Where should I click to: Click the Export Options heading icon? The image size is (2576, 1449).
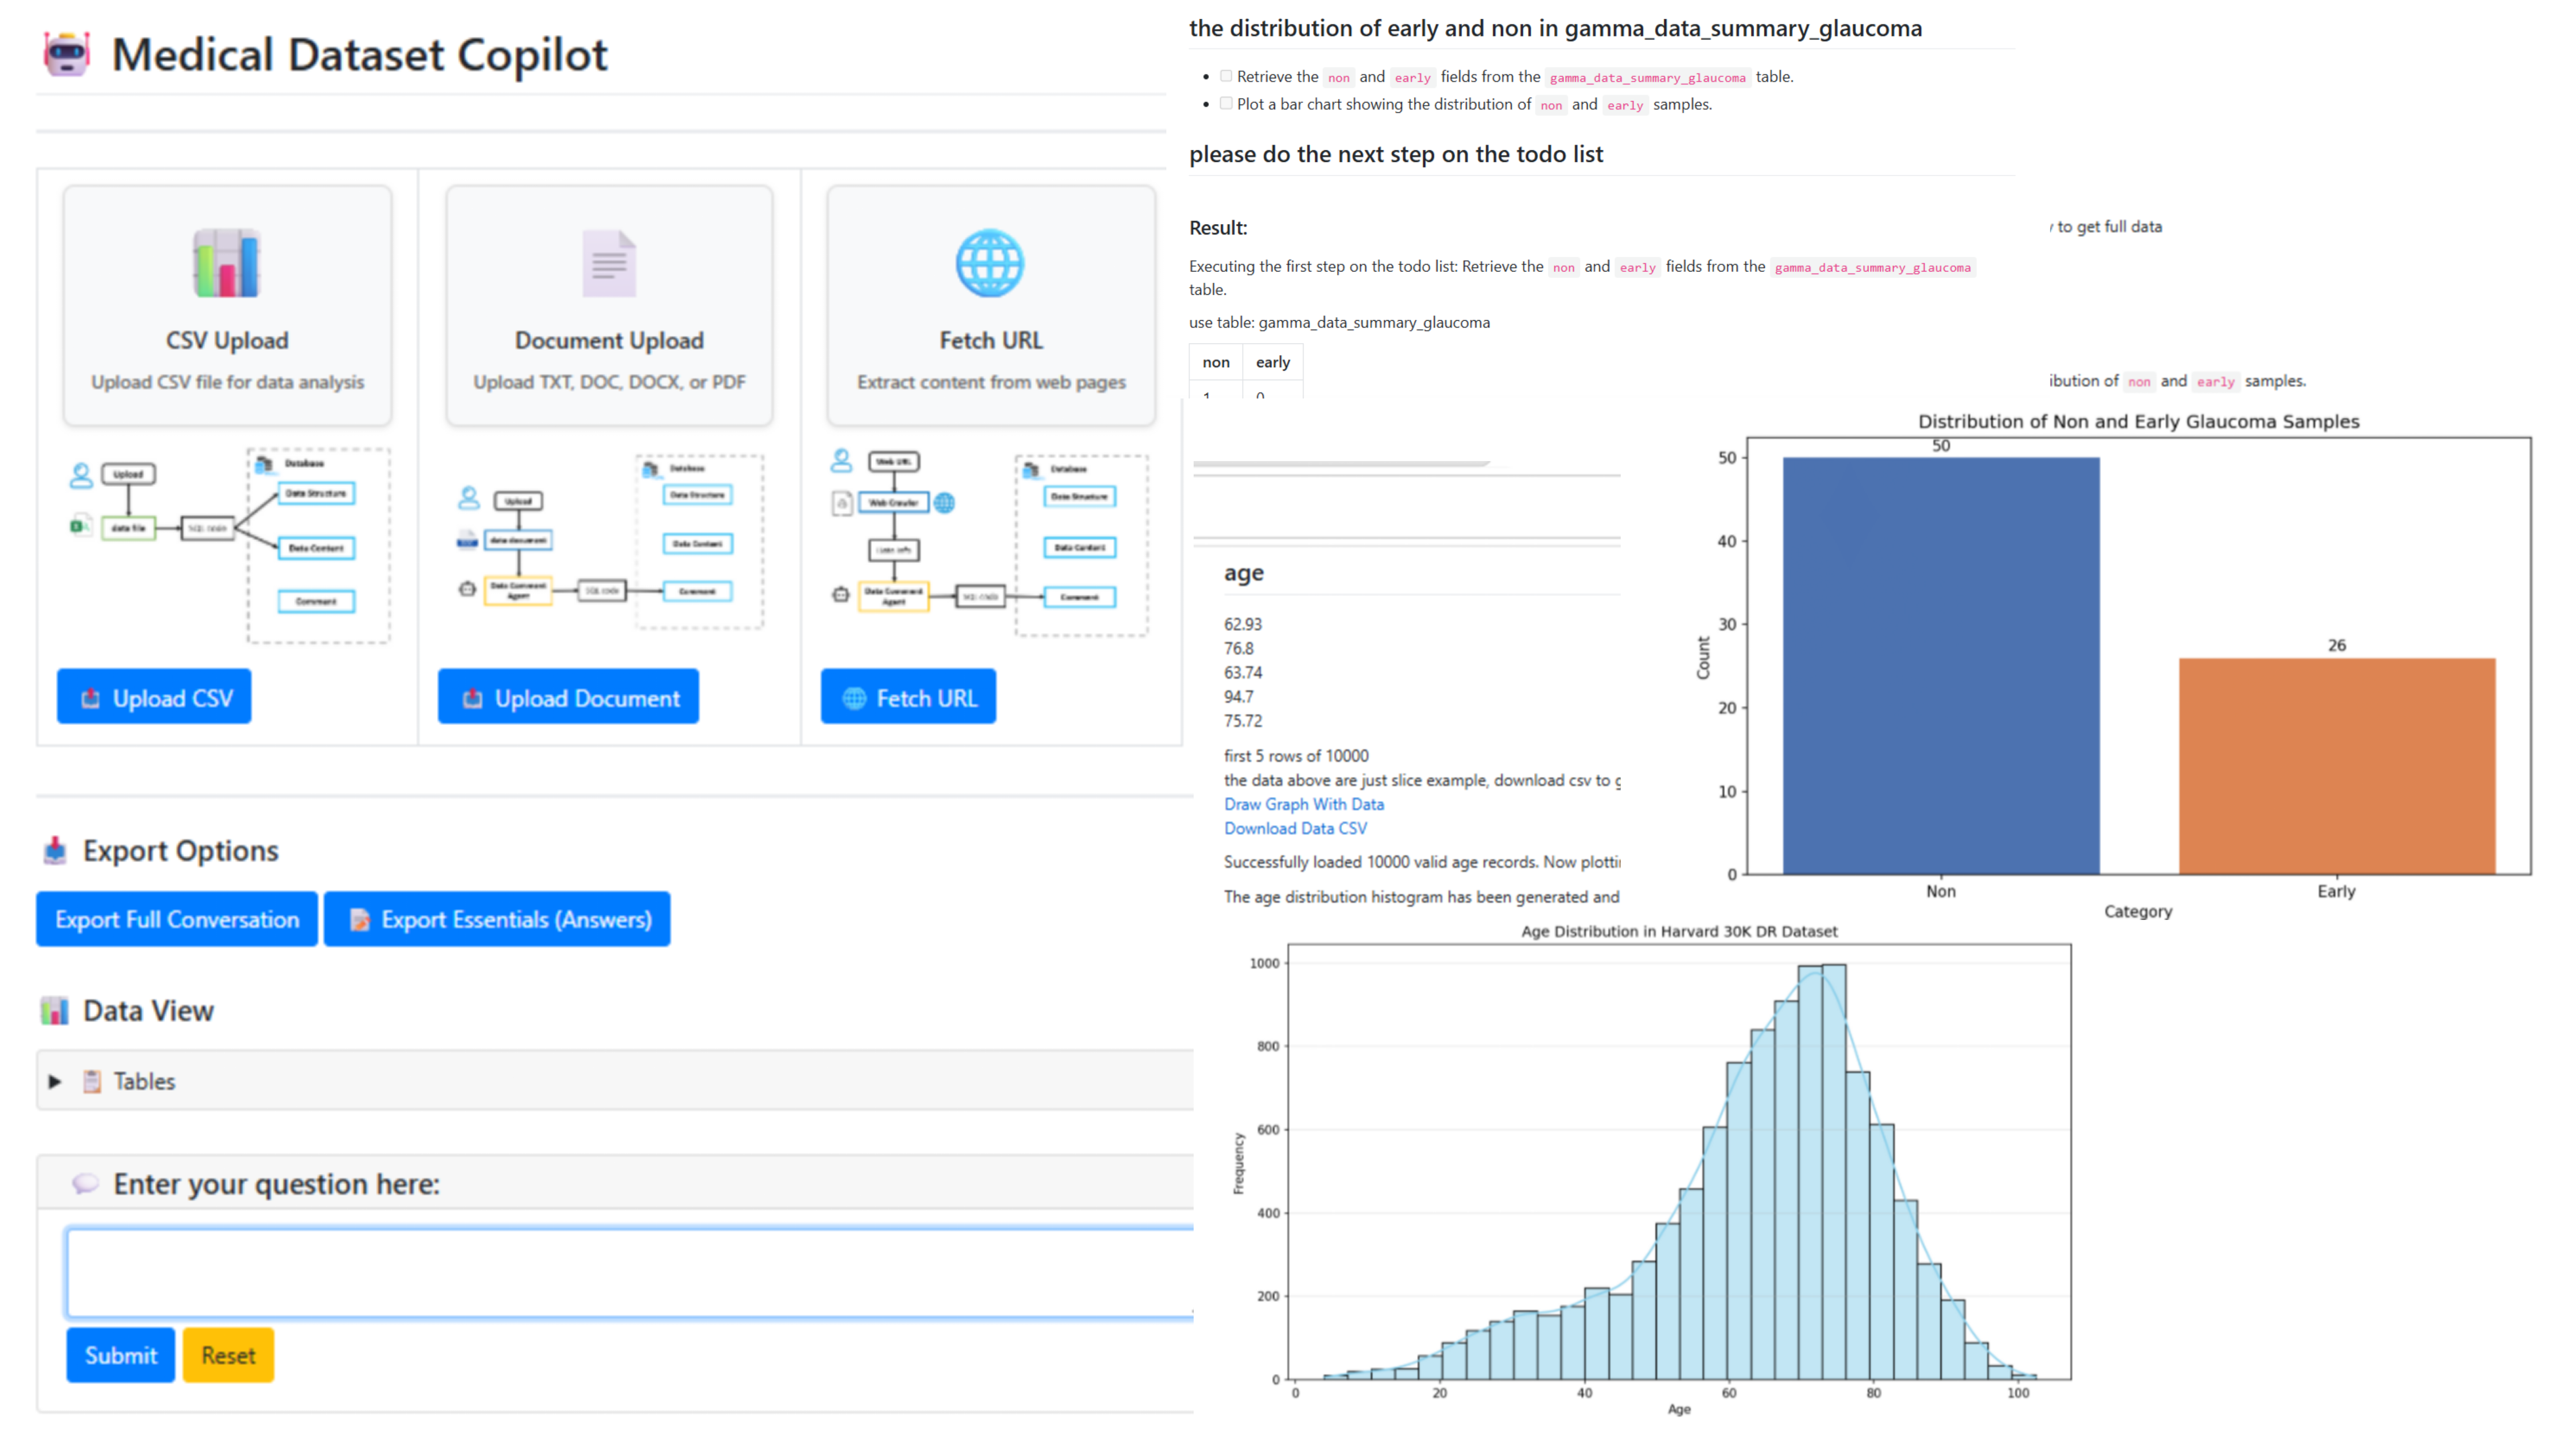tap(55, 850)
